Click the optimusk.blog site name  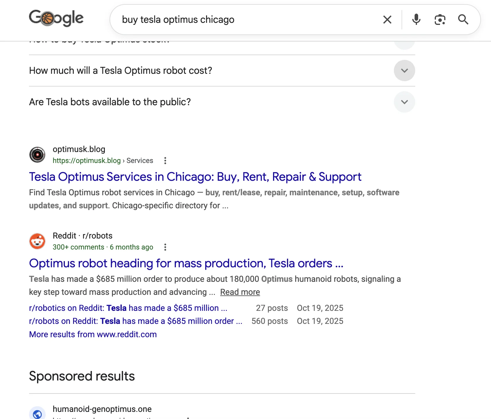pos(79,149)
